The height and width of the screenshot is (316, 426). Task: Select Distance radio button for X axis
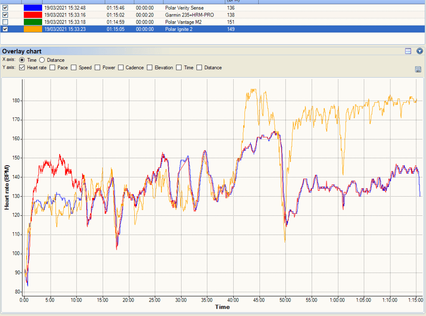[x=42, y=60]
